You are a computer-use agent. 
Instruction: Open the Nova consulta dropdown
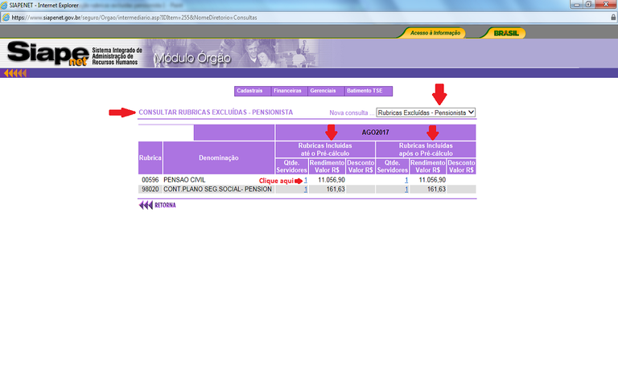[x=426, y=112]
